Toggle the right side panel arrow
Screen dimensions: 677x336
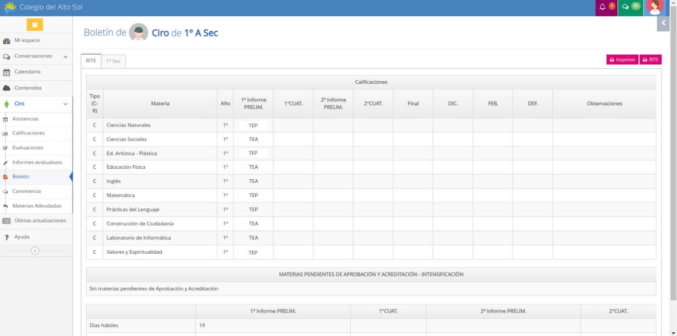(x=663, y=23)
